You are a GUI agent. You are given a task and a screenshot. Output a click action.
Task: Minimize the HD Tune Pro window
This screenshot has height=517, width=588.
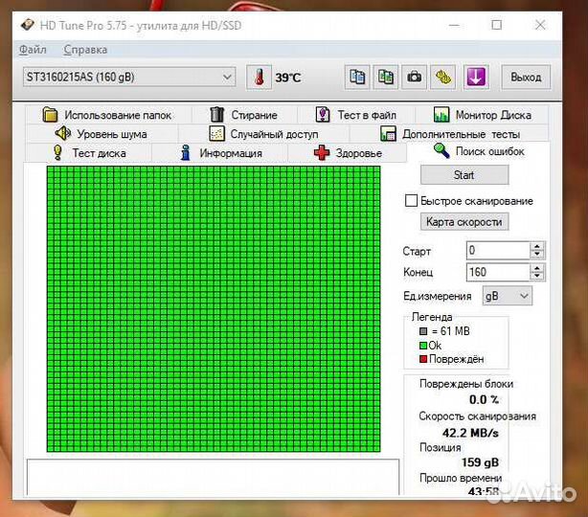click(454, 25)
